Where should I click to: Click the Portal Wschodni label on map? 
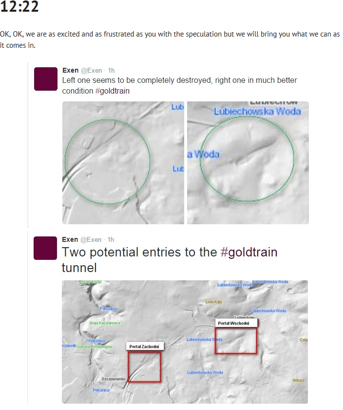coord(233,323)
